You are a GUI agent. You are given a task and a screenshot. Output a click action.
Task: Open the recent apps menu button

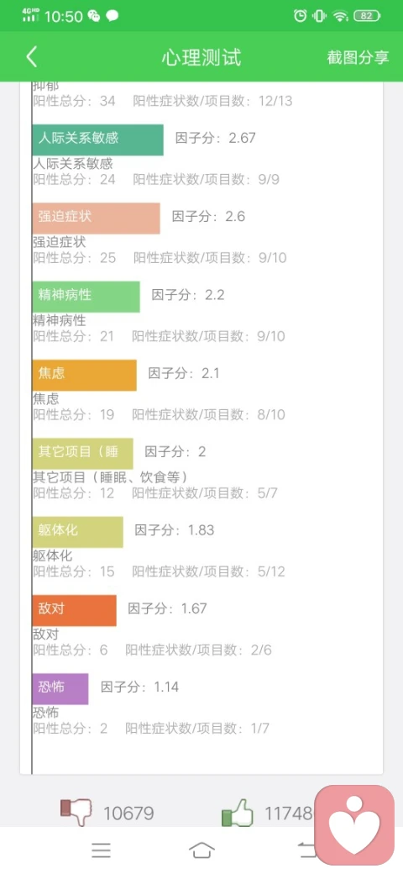[x=102, y=850]
